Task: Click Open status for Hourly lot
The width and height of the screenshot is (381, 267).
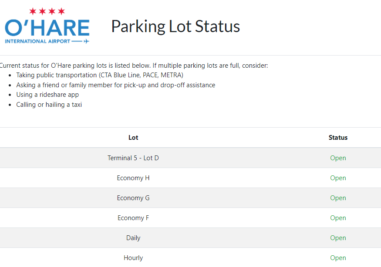Action: click(x=338, y=258)
